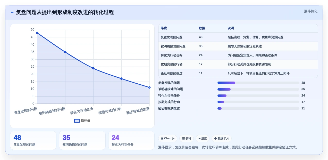Click the 漏斗转化 label in header
Image resolution: width=328 pixels, height=160 pixels.
(310, 11)
